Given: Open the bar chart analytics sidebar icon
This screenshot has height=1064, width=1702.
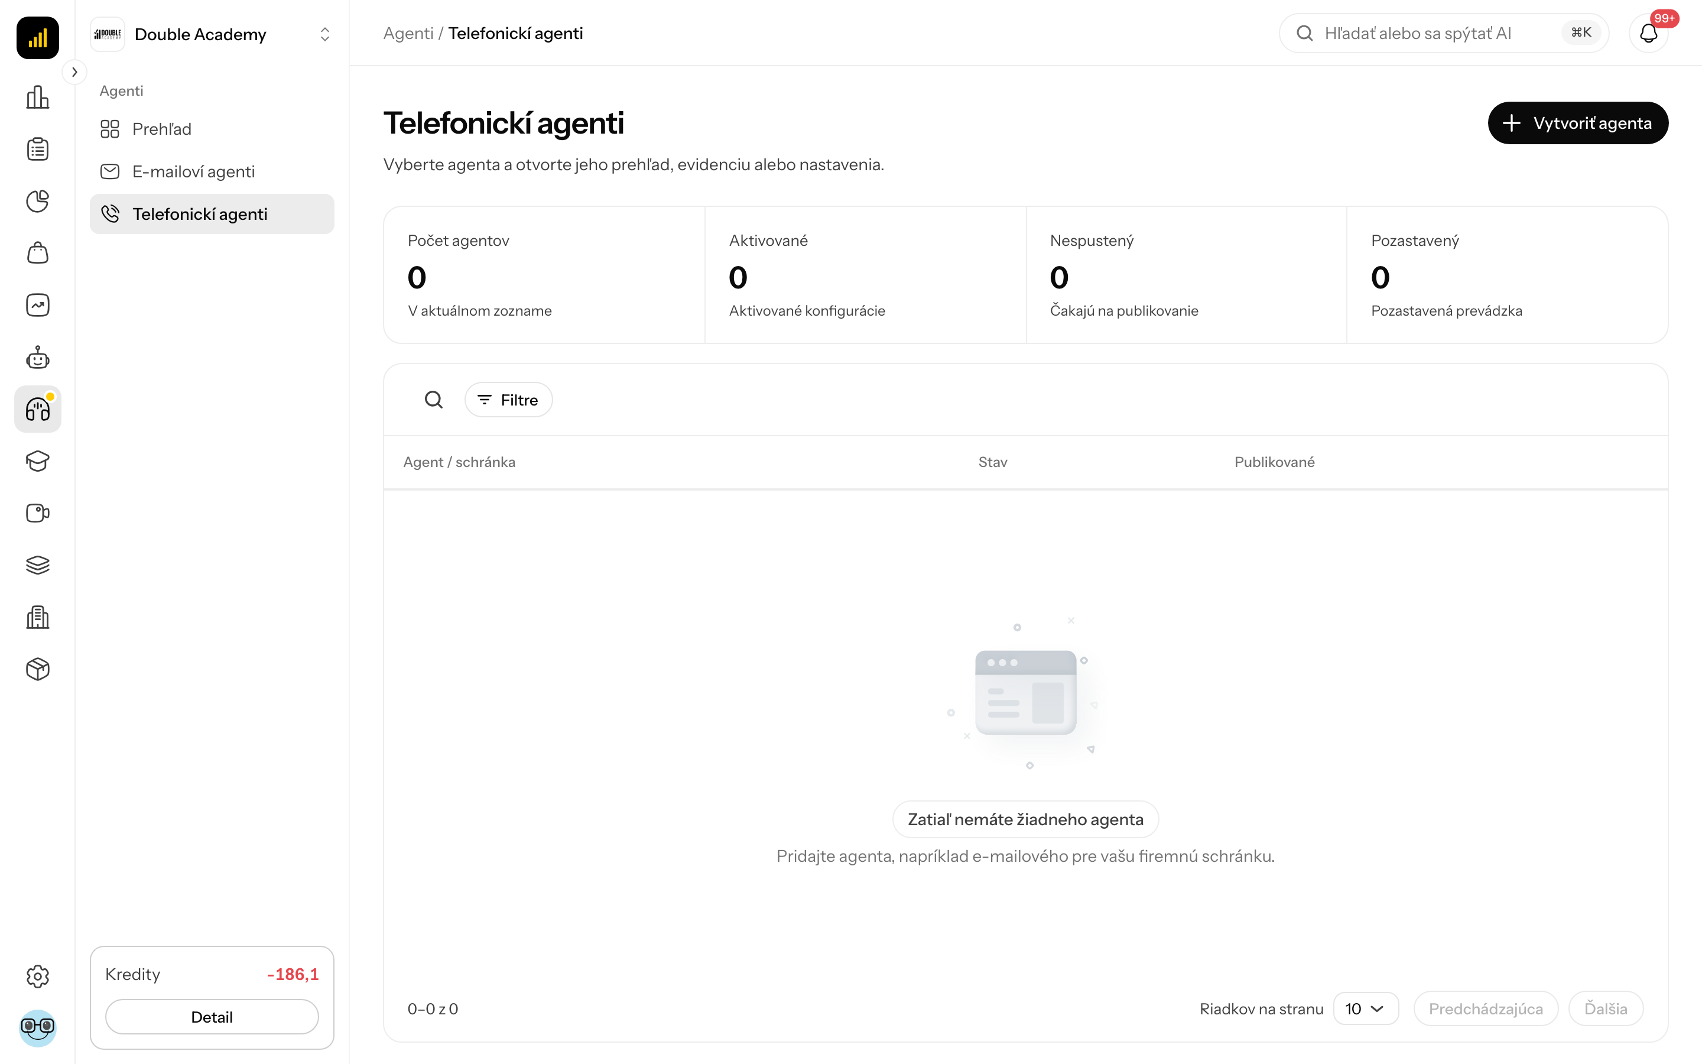Looking at the screenshot, I should coord(37,97).
